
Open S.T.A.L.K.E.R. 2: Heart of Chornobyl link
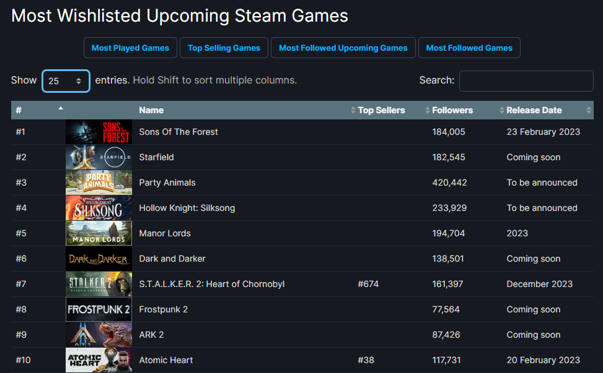coord(211,284)
